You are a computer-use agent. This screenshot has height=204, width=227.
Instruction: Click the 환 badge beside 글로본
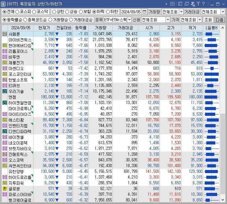click(x=5, y=189)
